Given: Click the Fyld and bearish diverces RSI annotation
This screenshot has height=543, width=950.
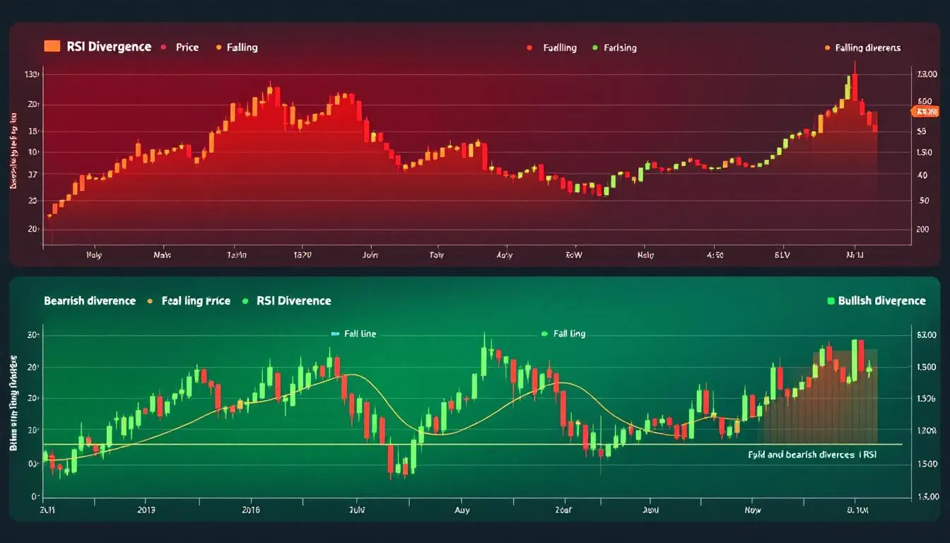Looking at the screenshot, I should 811,455.
